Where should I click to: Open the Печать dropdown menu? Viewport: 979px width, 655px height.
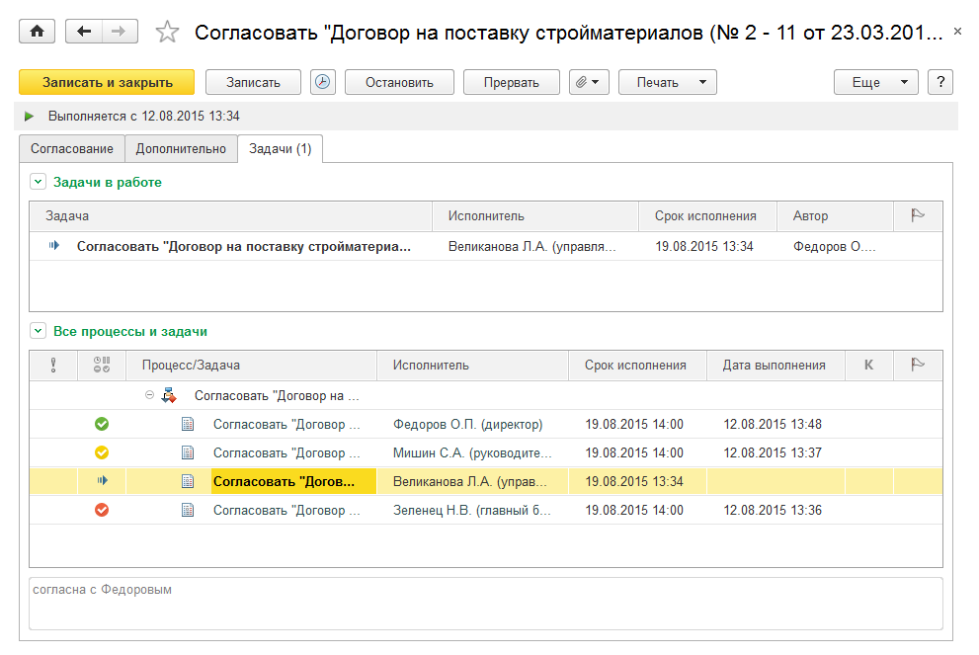click(667, 82)
